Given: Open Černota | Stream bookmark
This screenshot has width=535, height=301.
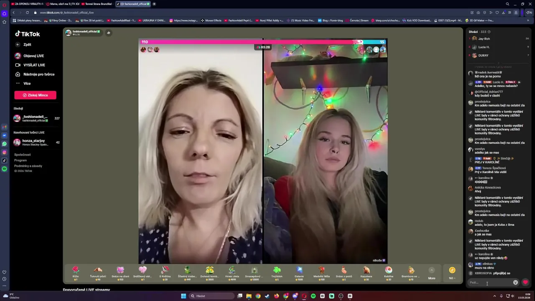Looking at the screenshot, I should [357, 20].
